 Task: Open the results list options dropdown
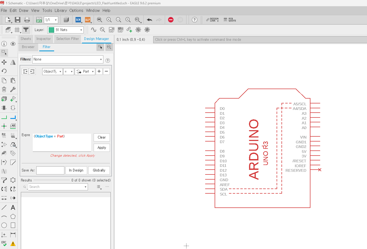tap(99, 187)
